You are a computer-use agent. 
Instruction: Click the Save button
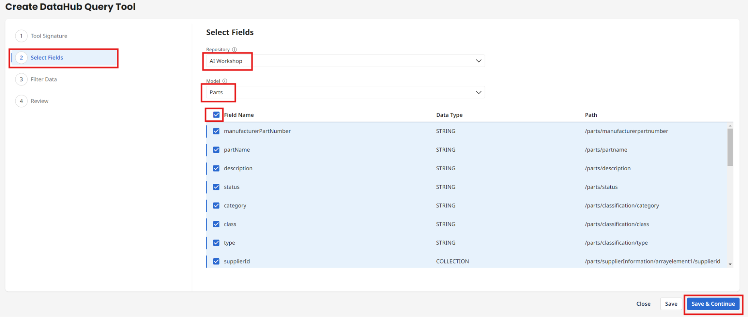[x=671, y=304]
